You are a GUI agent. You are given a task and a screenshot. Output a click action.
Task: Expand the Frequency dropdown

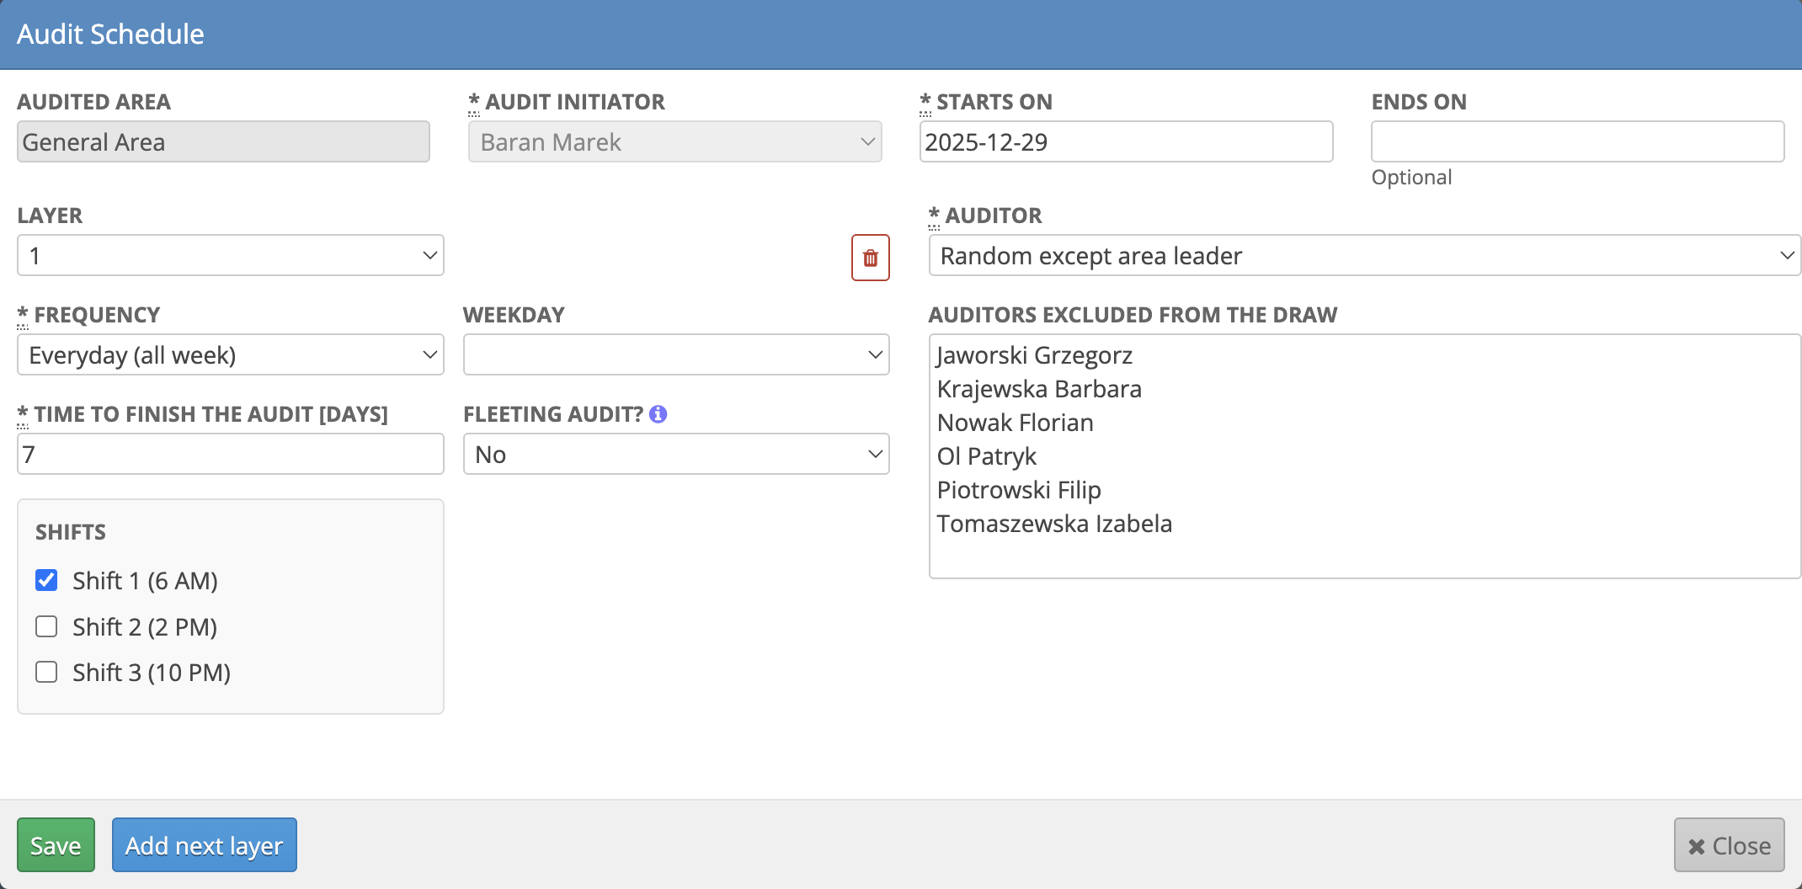(x=230, y=354)
